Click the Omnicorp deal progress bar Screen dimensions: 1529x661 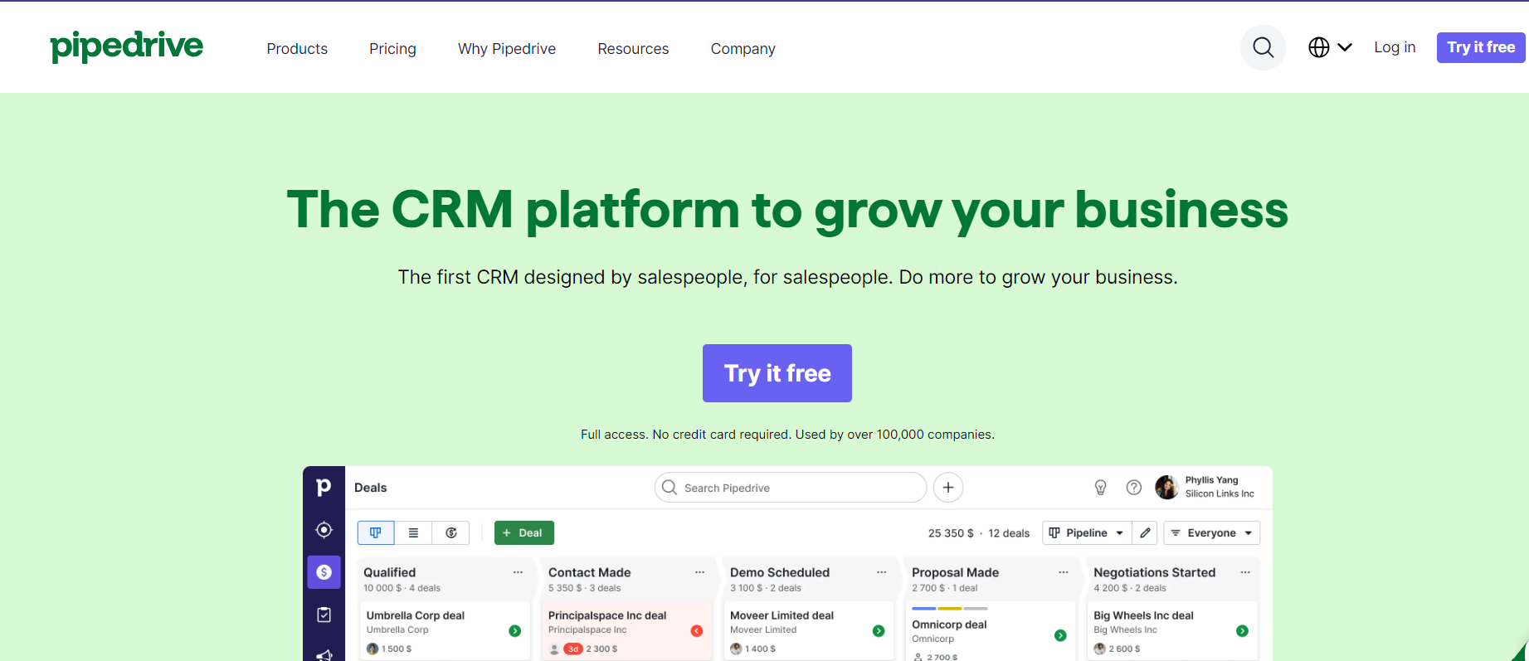click(949, 609)
